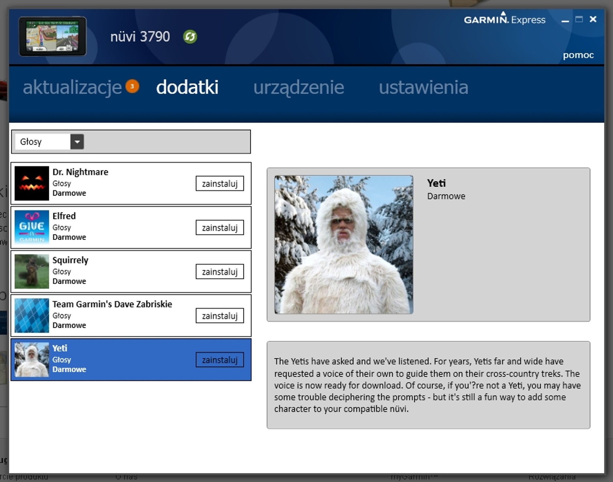Select the Dave Zabriskie argyle icon
613x482 pixels.
click(32, 315)
